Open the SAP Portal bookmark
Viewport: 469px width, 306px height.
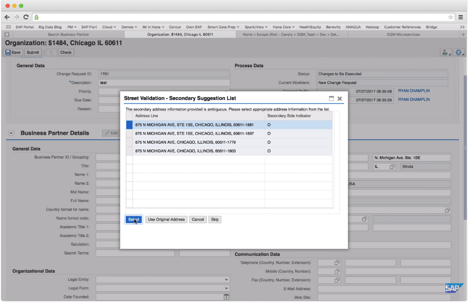[x=24, y=27]
